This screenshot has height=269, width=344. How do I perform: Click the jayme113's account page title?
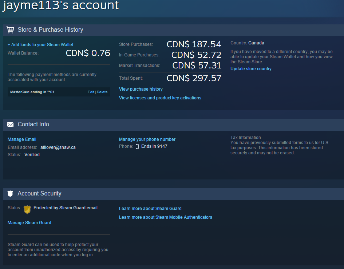(x=60, y=5)
